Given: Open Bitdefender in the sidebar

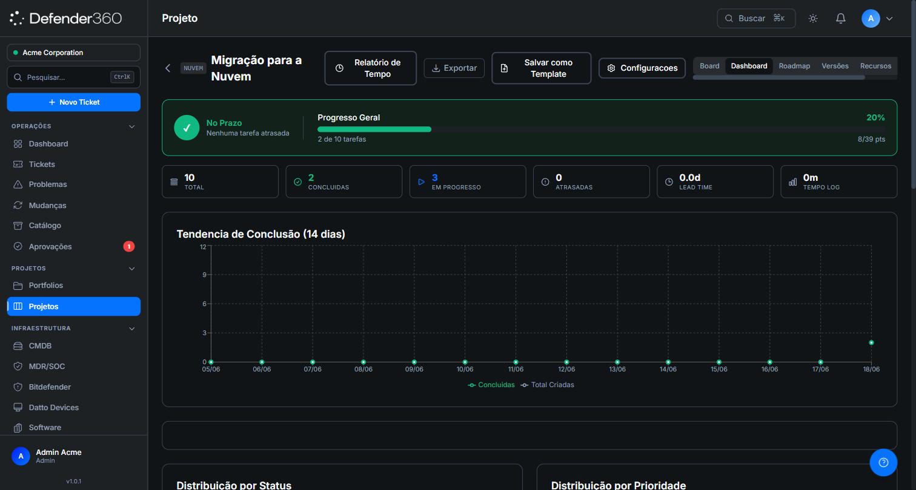Looking at the screenshot, I should (x=73, y=387).
